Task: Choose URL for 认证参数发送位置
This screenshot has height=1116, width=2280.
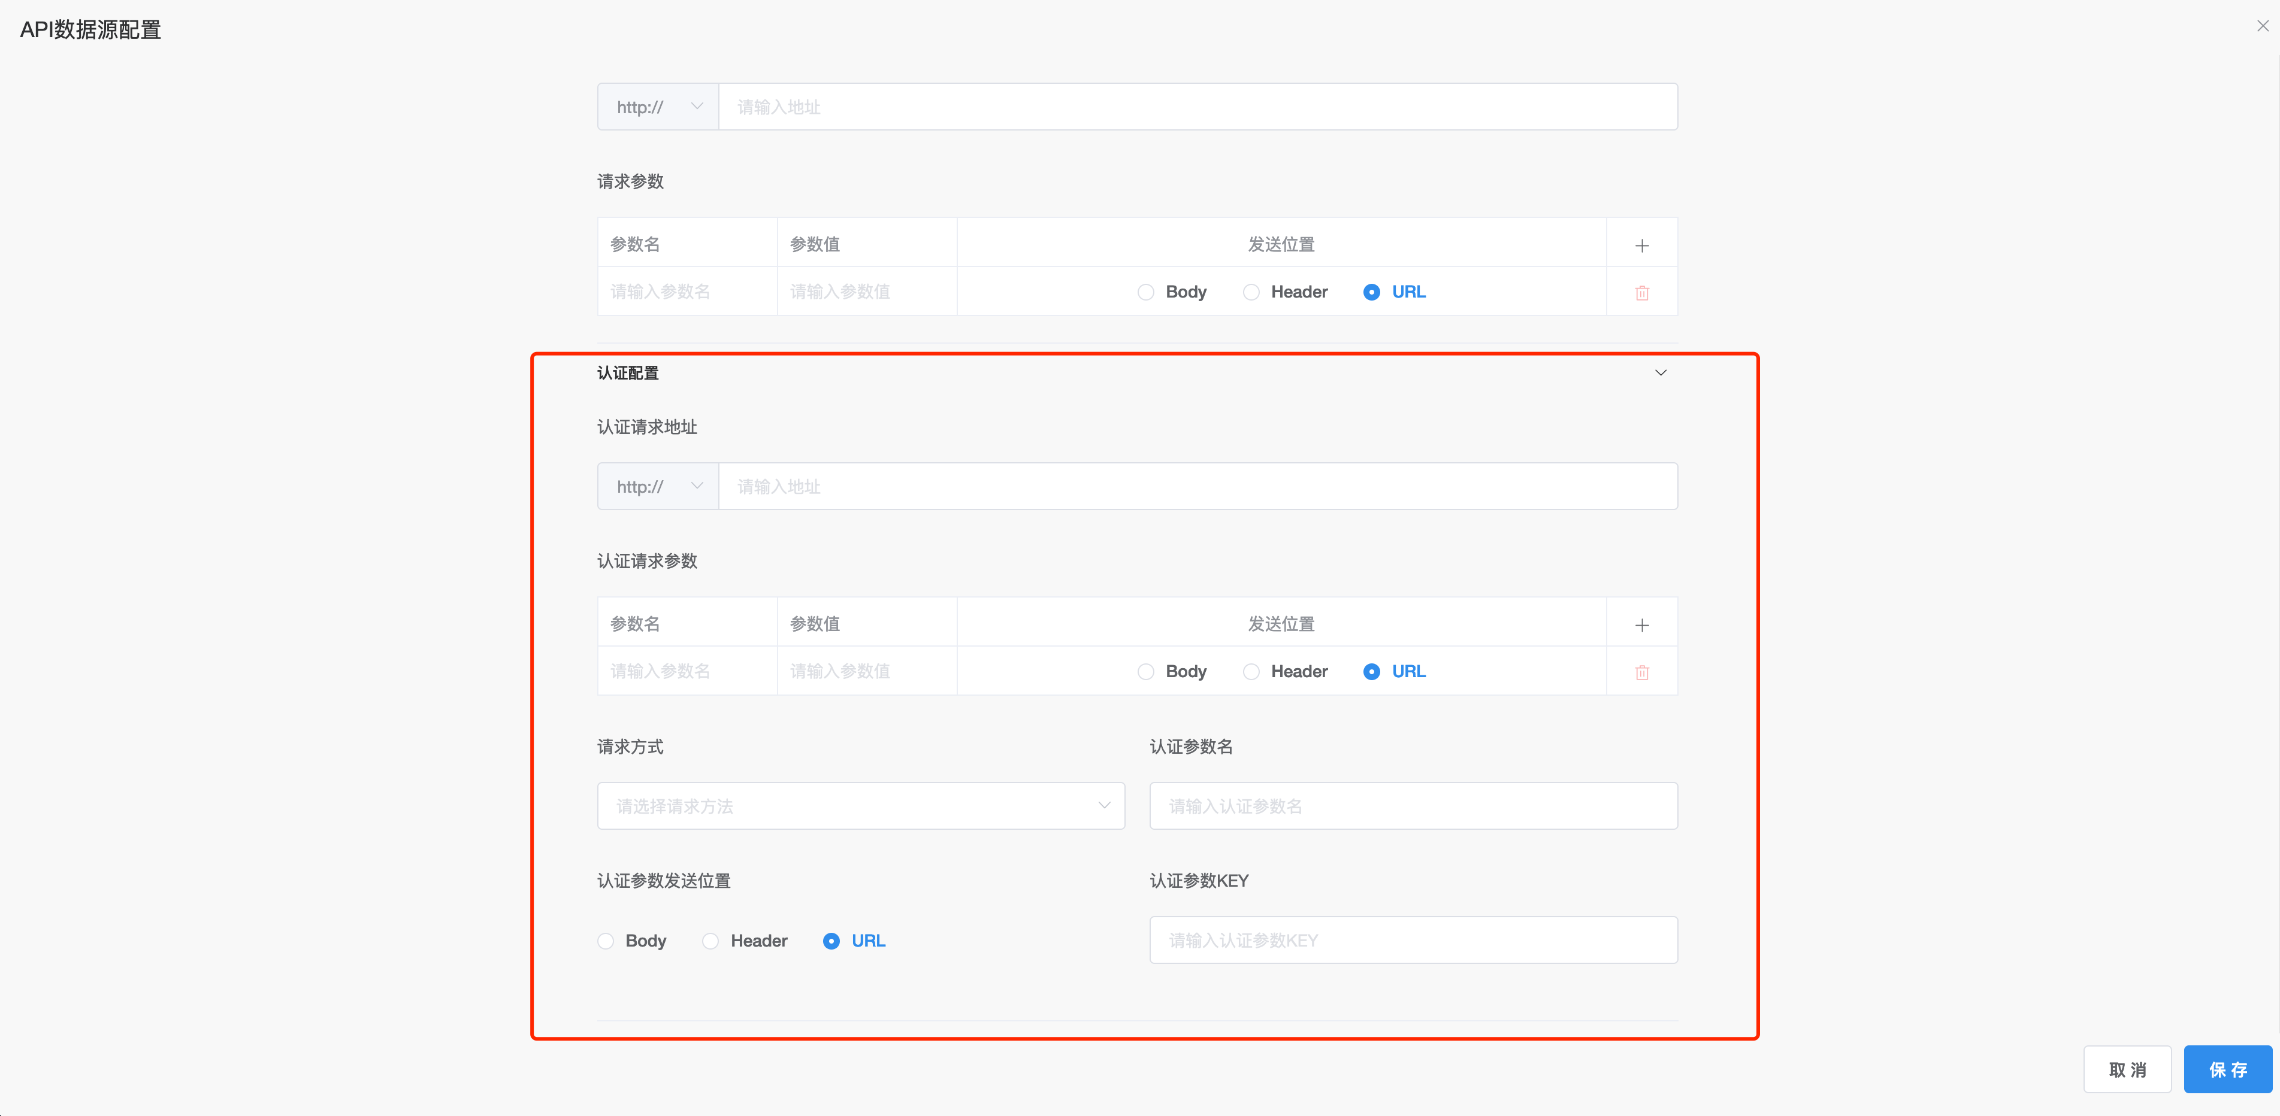Action: coord(854,941)
